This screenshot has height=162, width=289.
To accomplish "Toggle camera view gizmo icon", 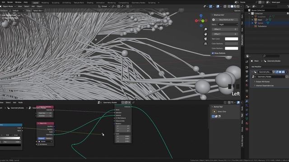I will click(x=205, y=39).
